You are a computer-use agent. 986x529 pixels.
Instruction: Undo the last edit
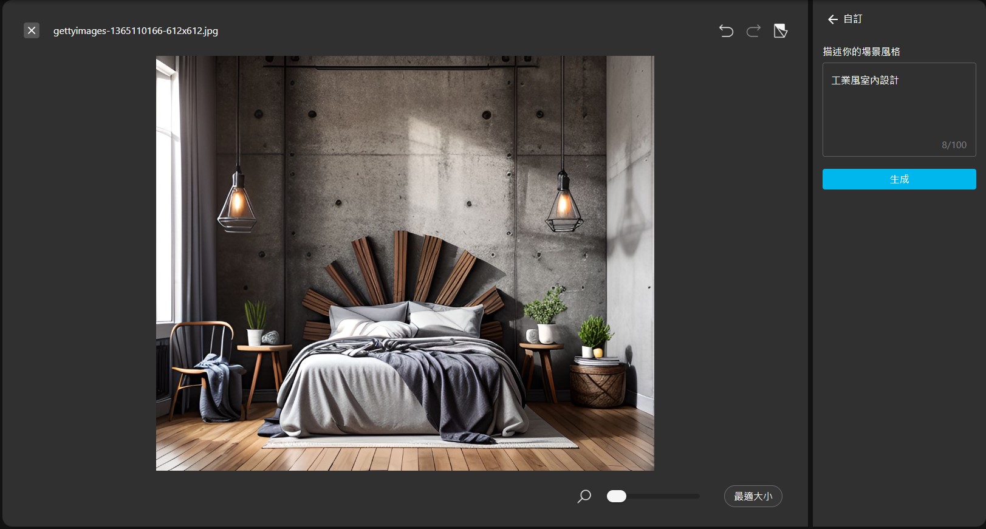point(726,30)
